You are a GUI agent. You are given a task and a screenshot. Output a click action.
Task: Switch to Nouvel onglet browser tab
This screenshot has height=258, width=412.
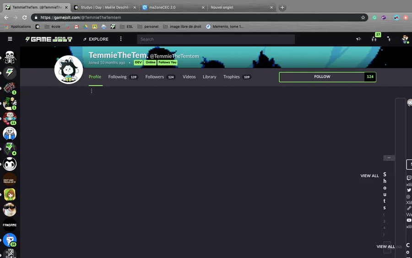(x=242, y=7)
